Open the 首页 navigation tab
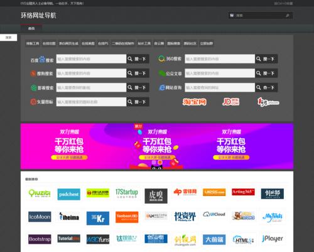The height and width of the screenshot is (252, 314). point(31,28)
